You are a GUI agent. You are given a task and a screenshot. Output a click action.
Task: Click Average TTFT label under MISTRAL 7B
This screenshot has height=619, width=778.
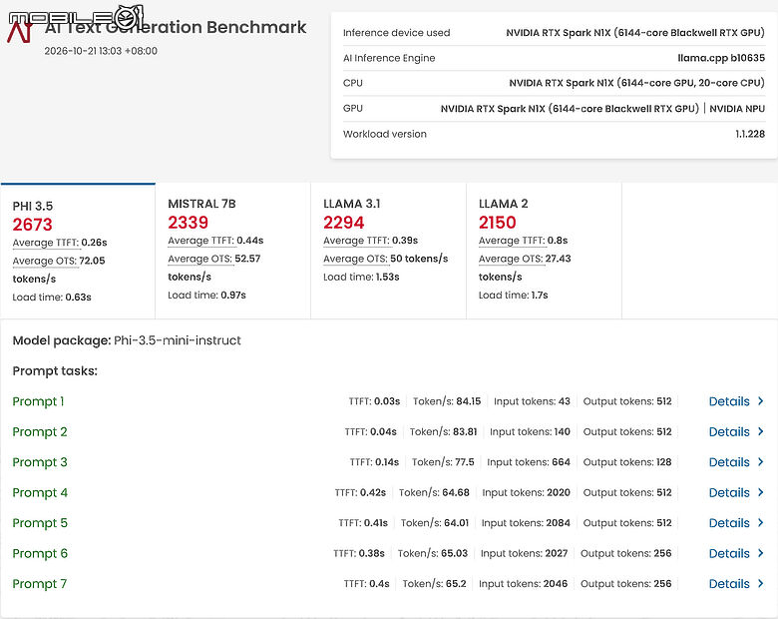click(x=200, y=241)
